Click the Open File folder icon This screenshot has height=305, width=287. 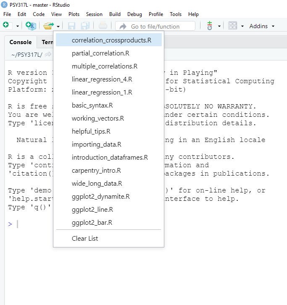click(x=48, y=26)
